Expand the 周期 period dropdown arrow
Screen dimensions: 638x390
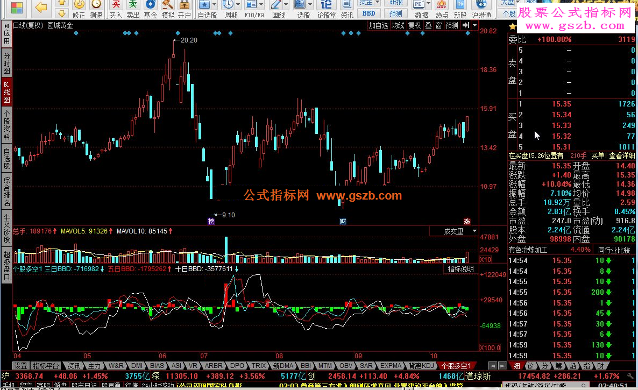238,4
